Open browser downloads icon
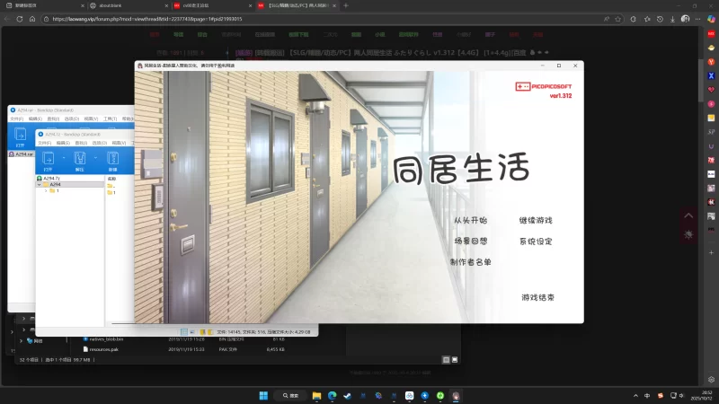719x404 pixels. tap(672, 19)
